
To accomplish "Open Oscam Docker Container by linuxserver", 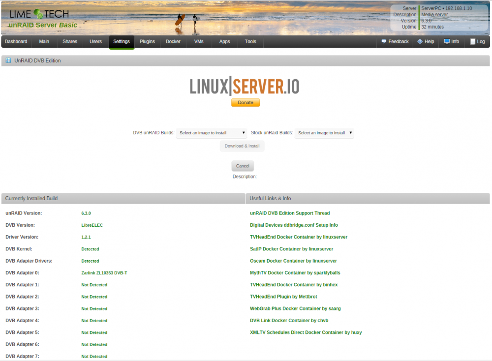I will (x=293, y=261).
